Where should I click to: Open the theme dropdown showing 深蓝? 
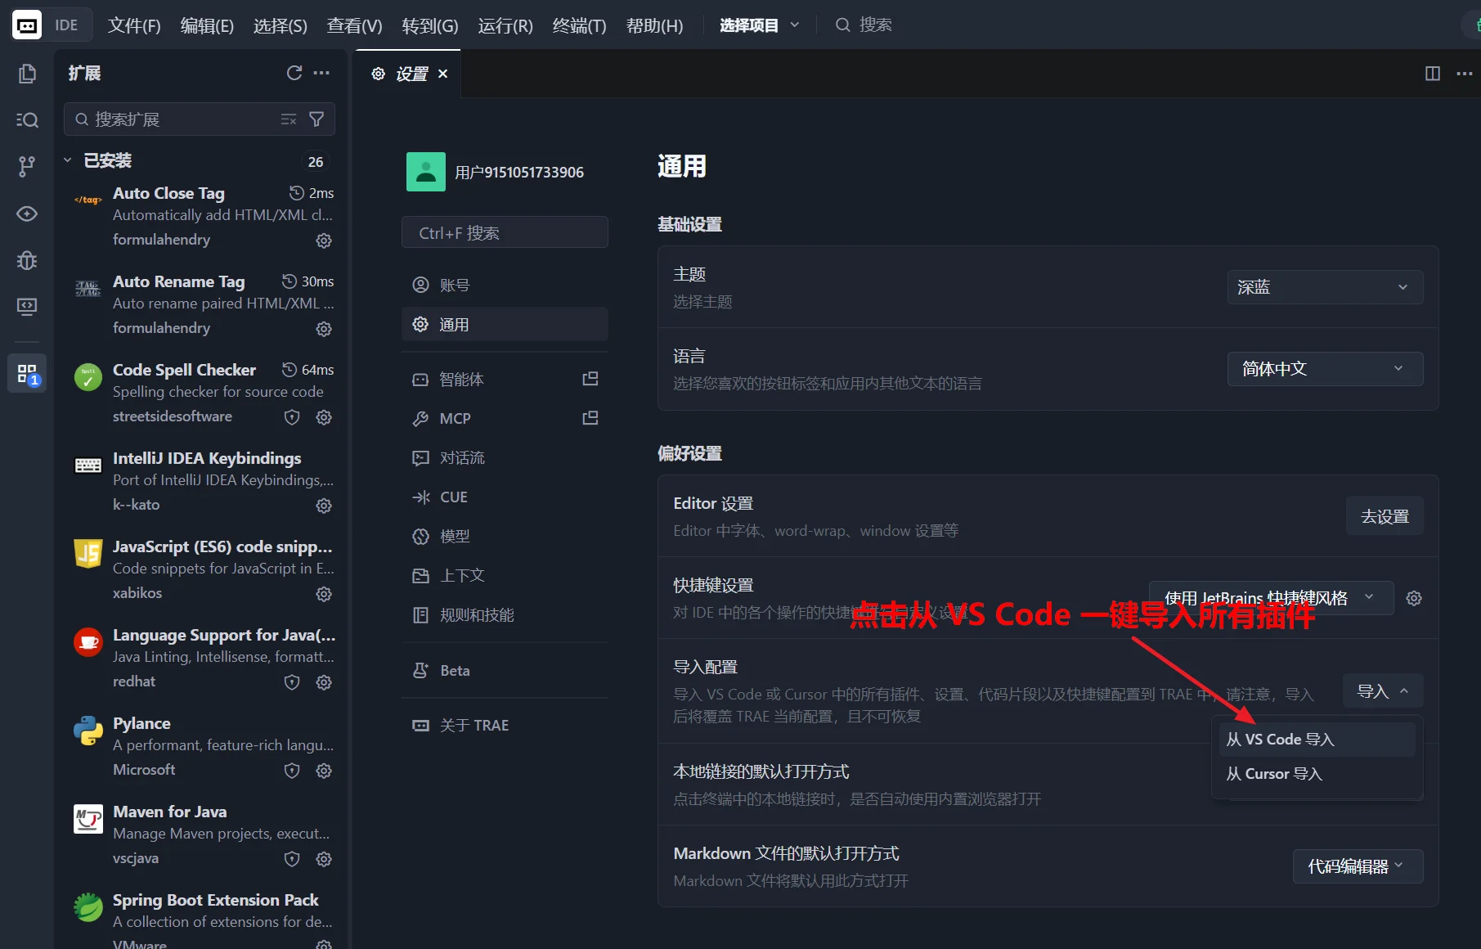click(x=1325, y=287)
